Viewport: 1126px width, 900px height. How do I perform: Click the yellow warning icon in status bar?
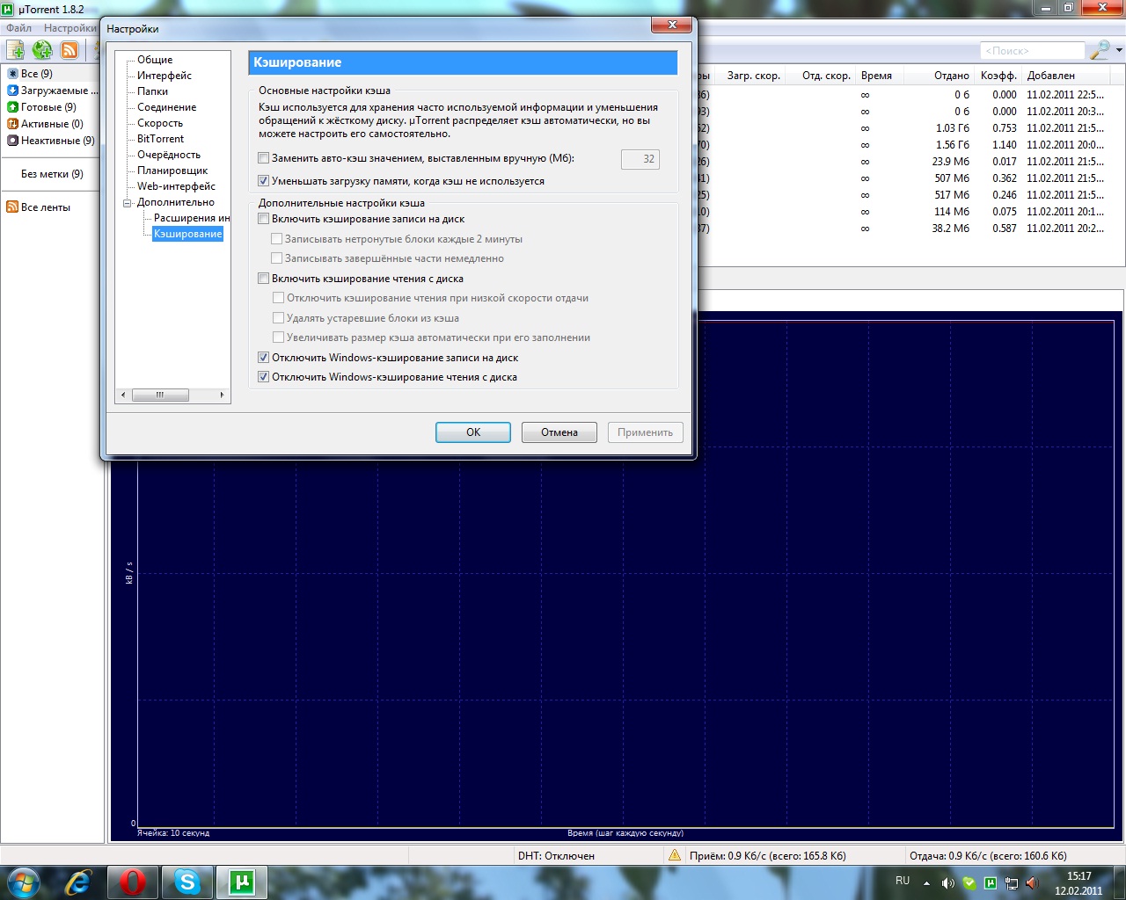pos(675,854)
